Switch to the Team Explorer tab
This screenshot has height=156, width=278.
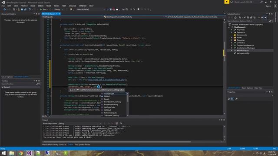pyautogui.click(x=248, y=88)
